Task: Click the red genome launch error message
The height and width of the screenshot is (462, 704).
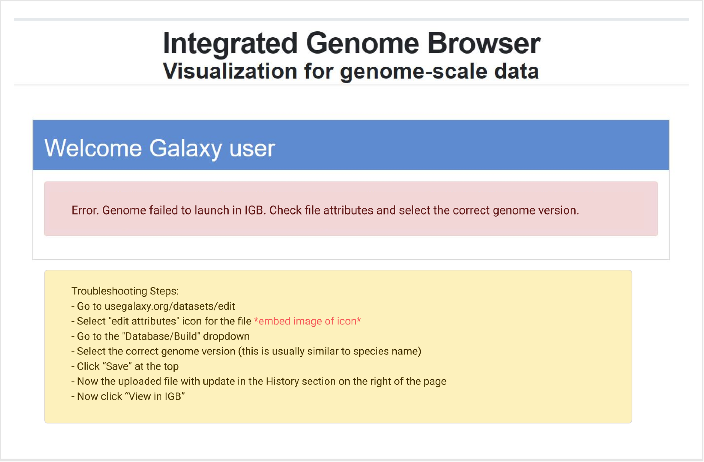Action: click(x=325, y=210)
